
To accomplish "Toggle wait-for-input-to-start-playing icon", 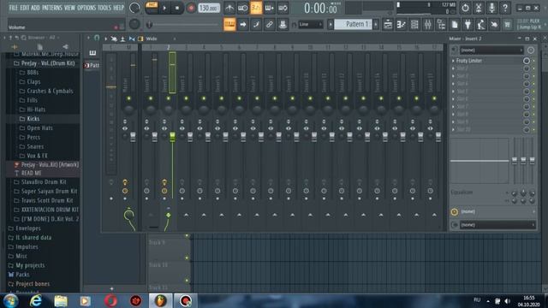I will point(242,8).
